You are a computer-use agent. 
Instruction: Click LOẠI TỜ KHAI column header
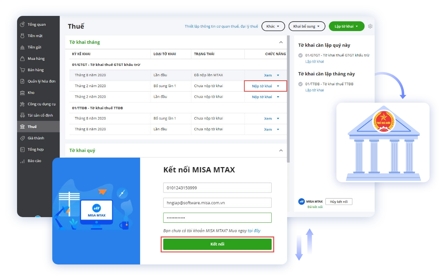tap(165, 54)
